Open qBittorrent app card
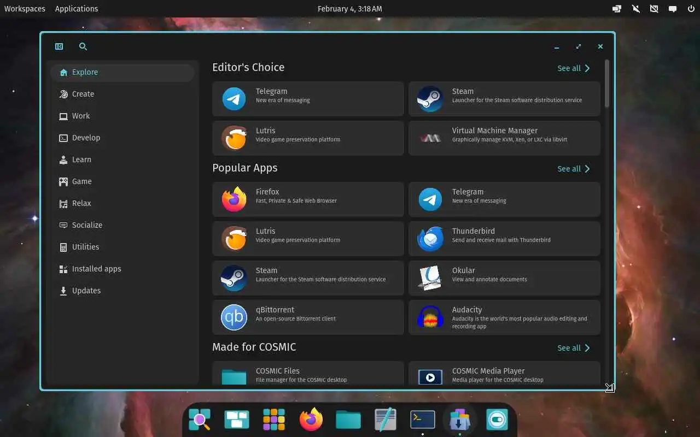This screenshot has width=700, height=437. (x=308, y=317)
